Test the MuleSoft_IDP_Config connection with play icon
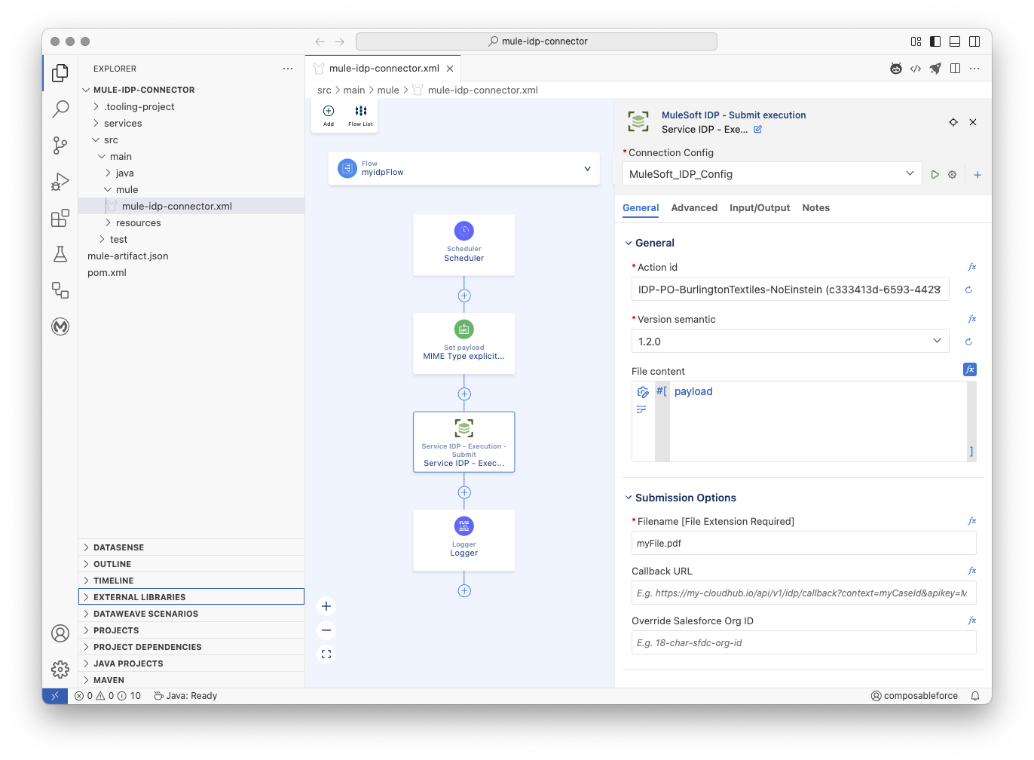The height and width of the screenshot is (760, 1034). [935, 174]
